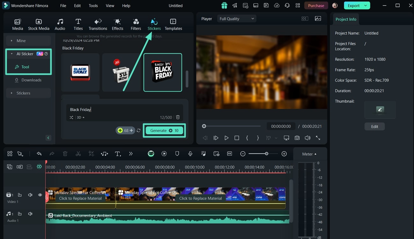Open the layout grid icon in title bar
Image resolution: width=414 pixels, height=239 pixels.
(x=298, y=5)
